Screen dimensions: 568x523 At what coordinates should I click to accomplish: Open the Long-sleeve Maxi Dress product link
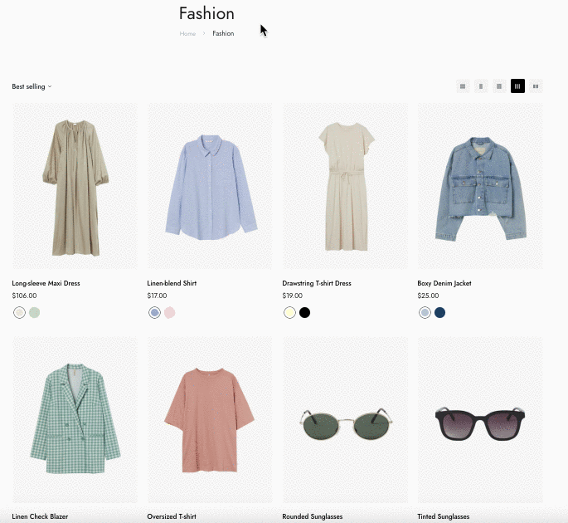tap(46, 283)
